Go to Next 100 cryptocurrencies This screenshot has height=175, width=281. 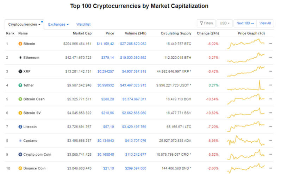(245, 23)
